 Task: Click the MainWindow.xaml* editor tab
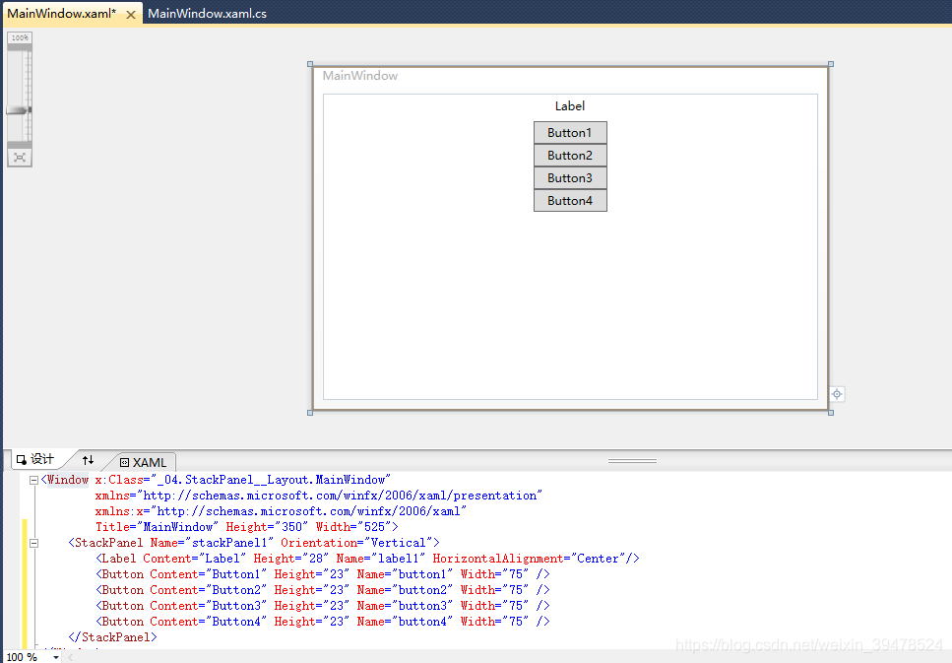pos(64,15)
